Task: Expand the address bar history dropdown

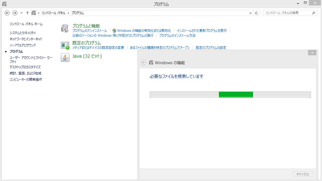Action: 250,13
